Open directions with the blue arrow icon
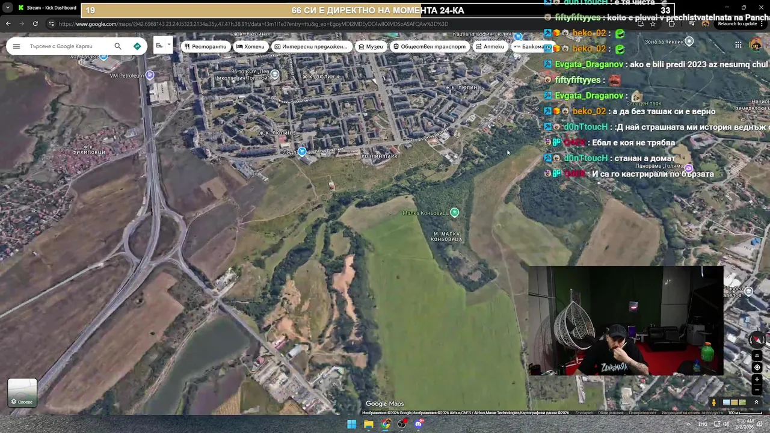 (137, 46)
